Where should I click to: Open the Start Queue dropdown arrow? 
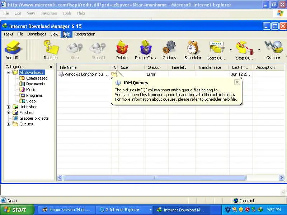[231, 50]
